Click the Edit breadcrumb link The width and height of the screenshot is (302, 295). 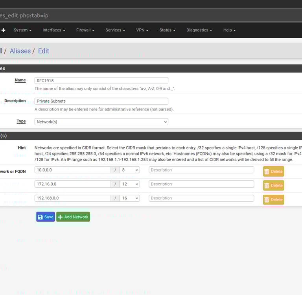[x=44, y=51]
